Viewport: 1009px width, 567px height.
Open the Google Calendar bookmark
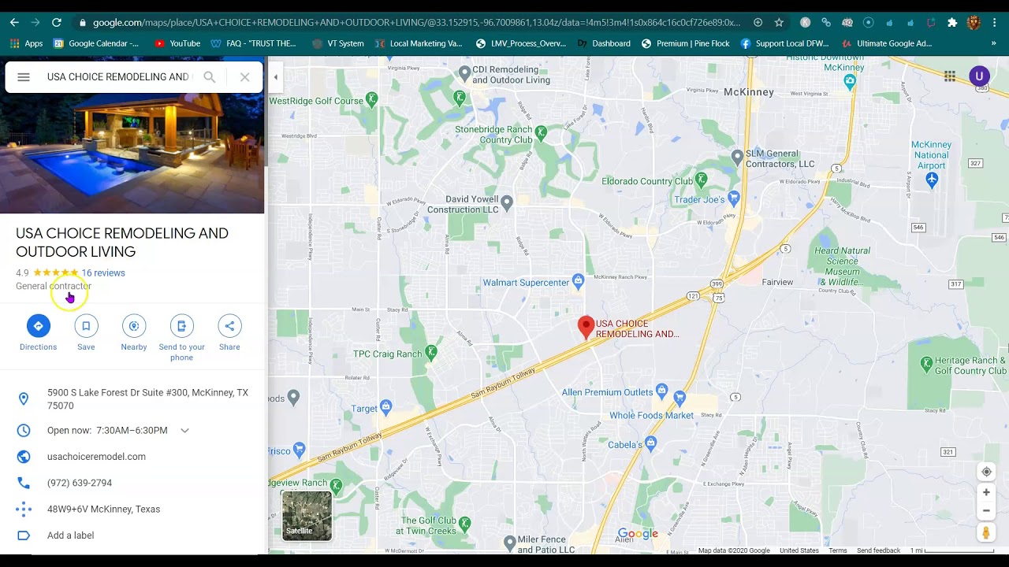click(96, 43)
